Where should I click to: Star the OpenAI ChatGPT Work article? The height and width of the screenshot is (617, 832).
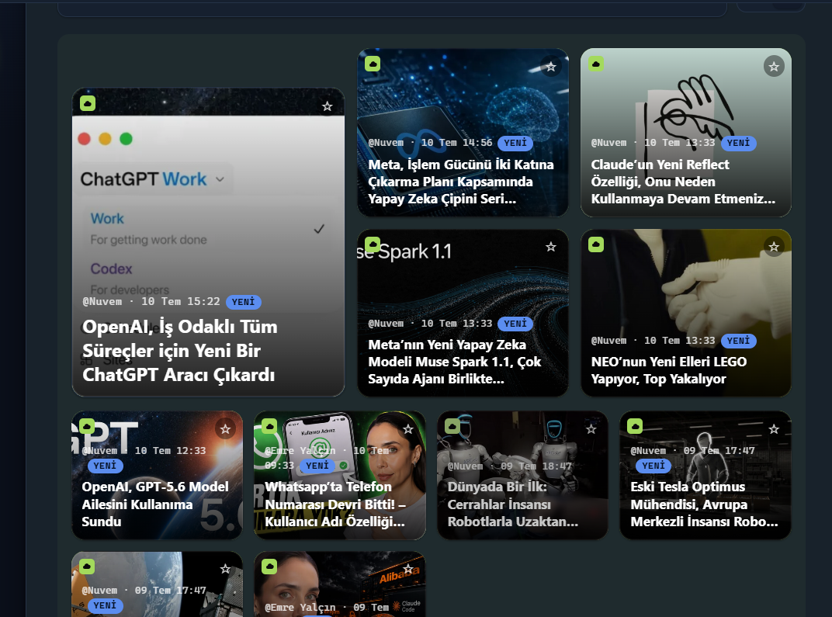tap(328, 106)
